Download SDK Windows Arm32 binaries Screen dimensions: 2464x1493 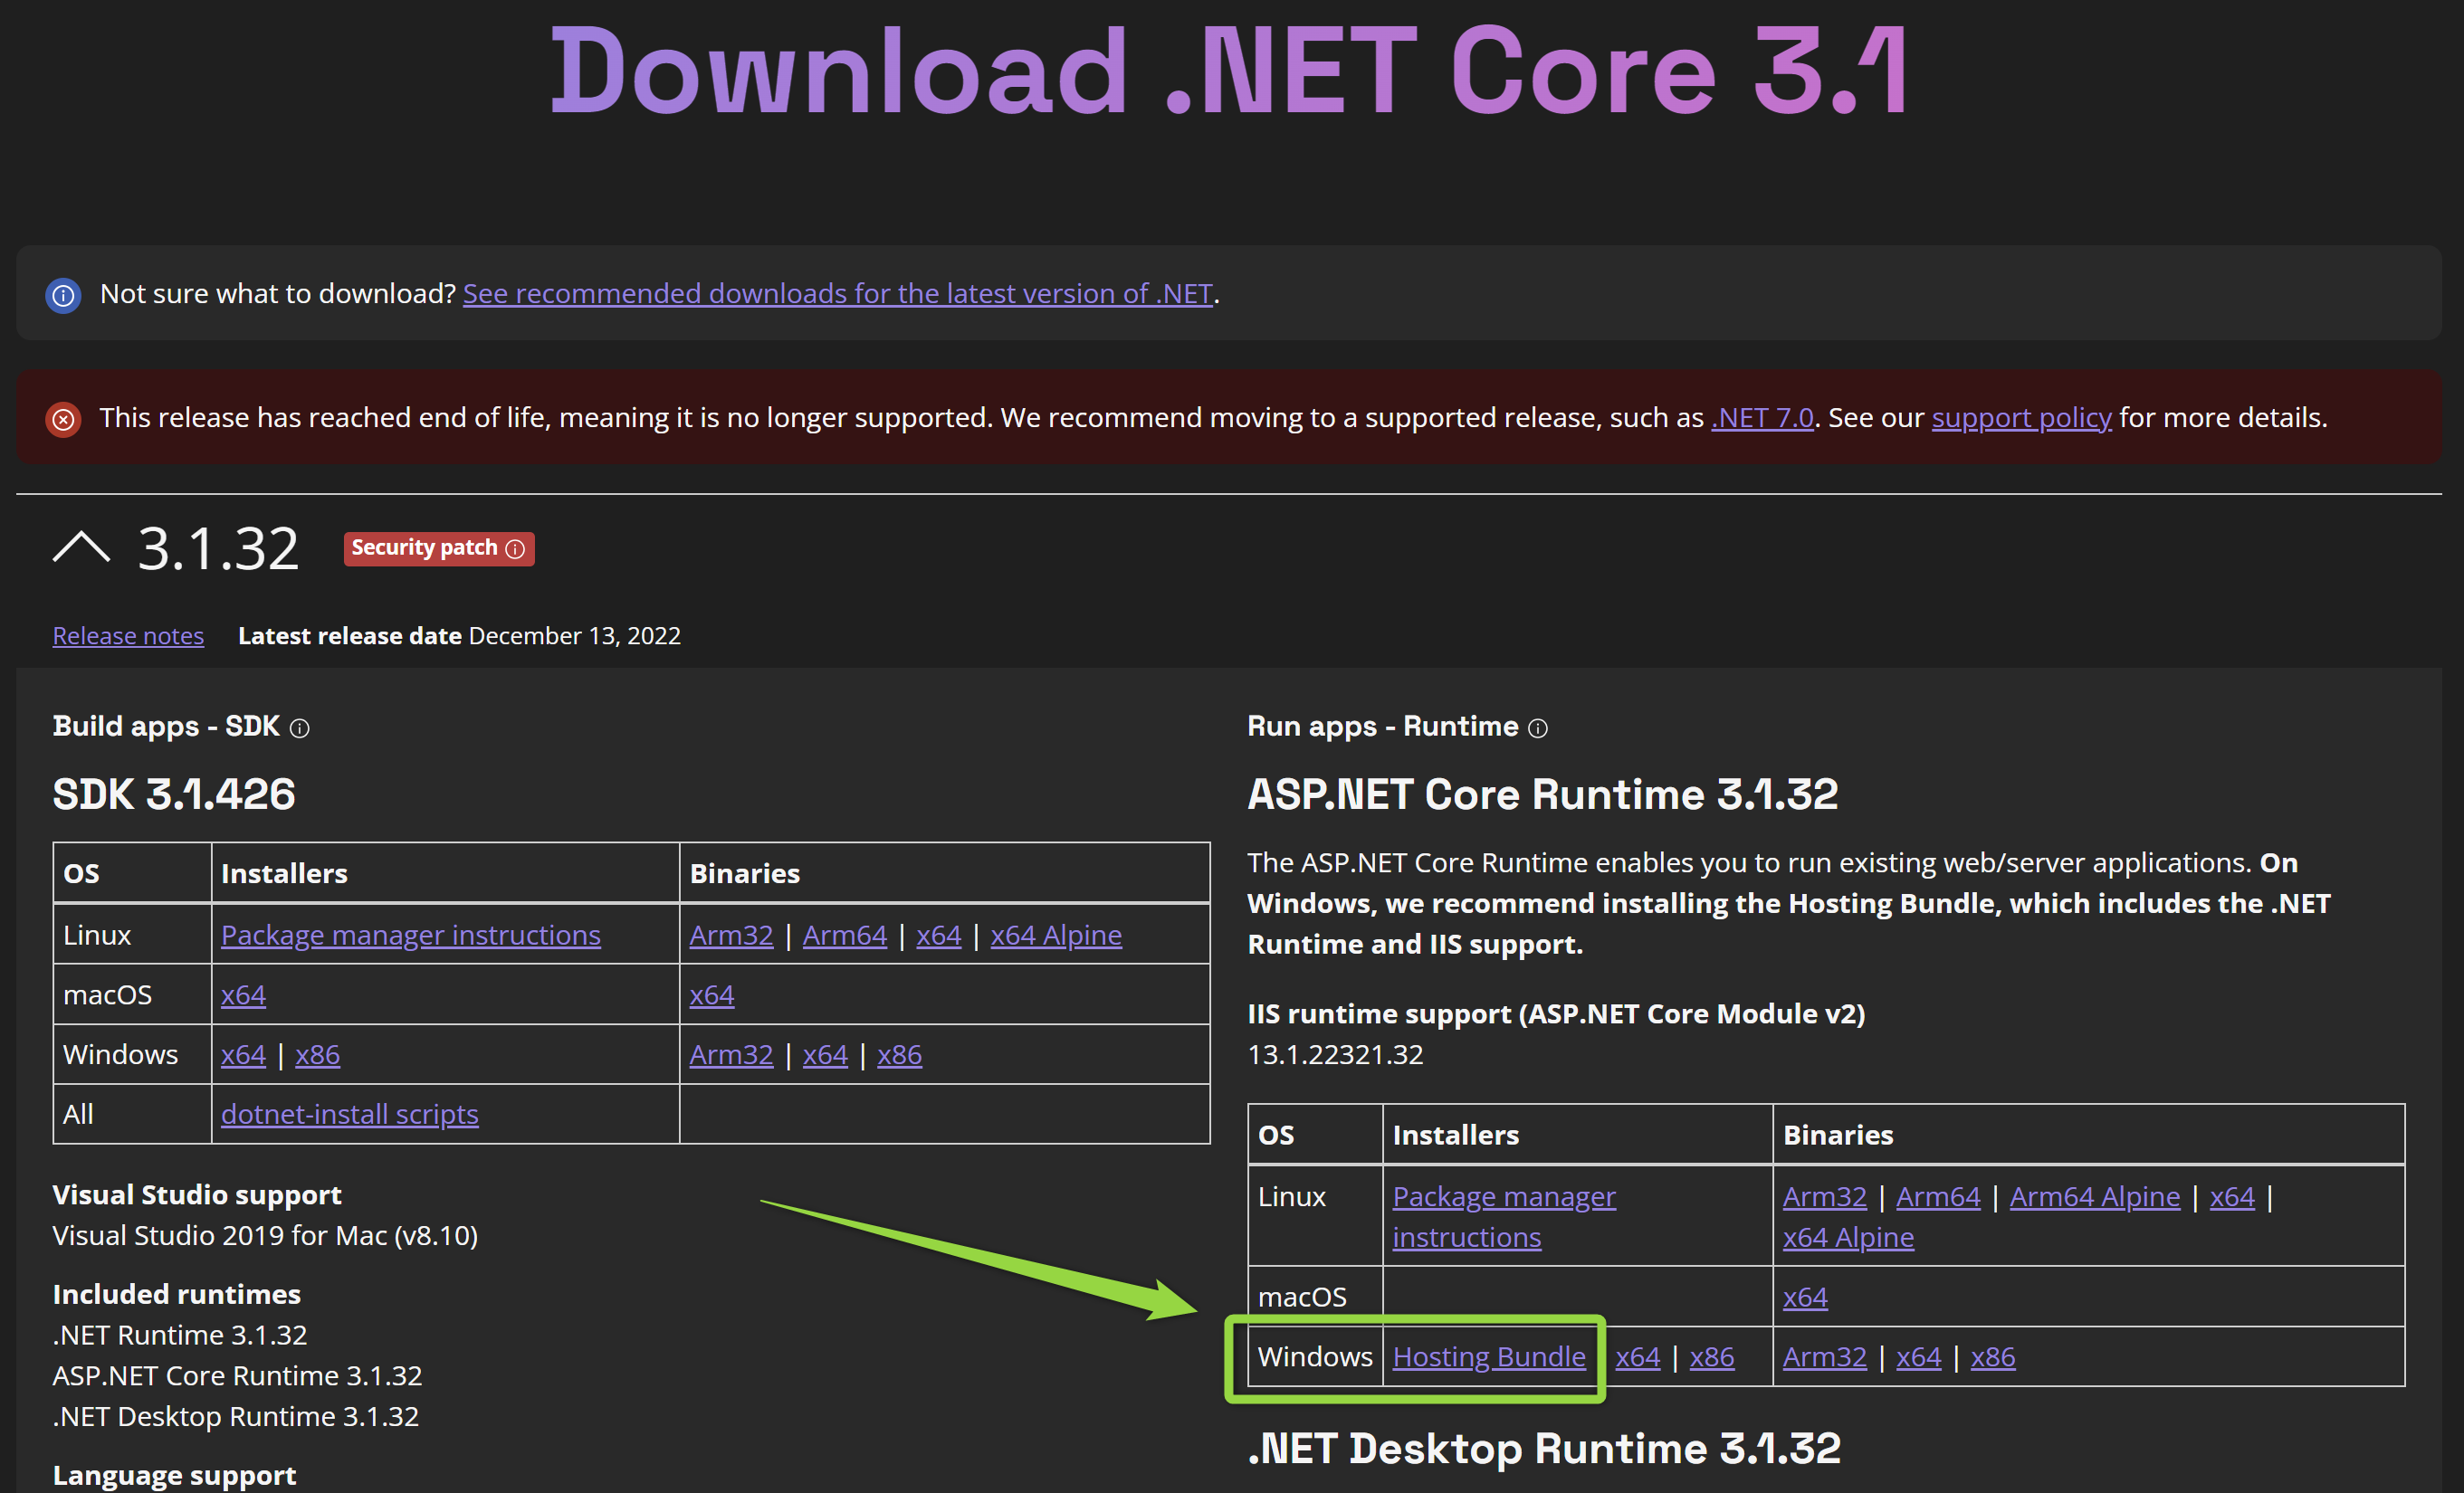tap(730, 1054)
